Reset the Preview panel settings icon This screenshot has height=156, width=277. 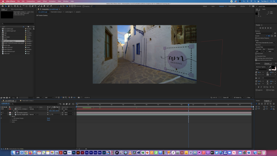coord(275,33)
